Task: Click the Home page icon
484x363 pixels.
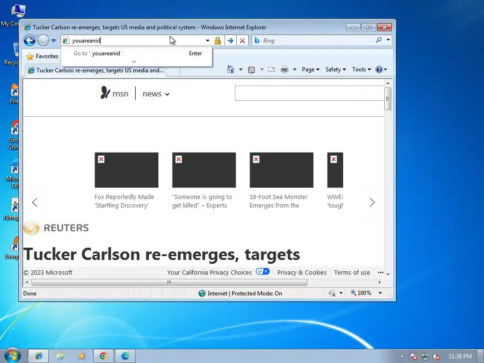Action: click(x=231, y=69)
